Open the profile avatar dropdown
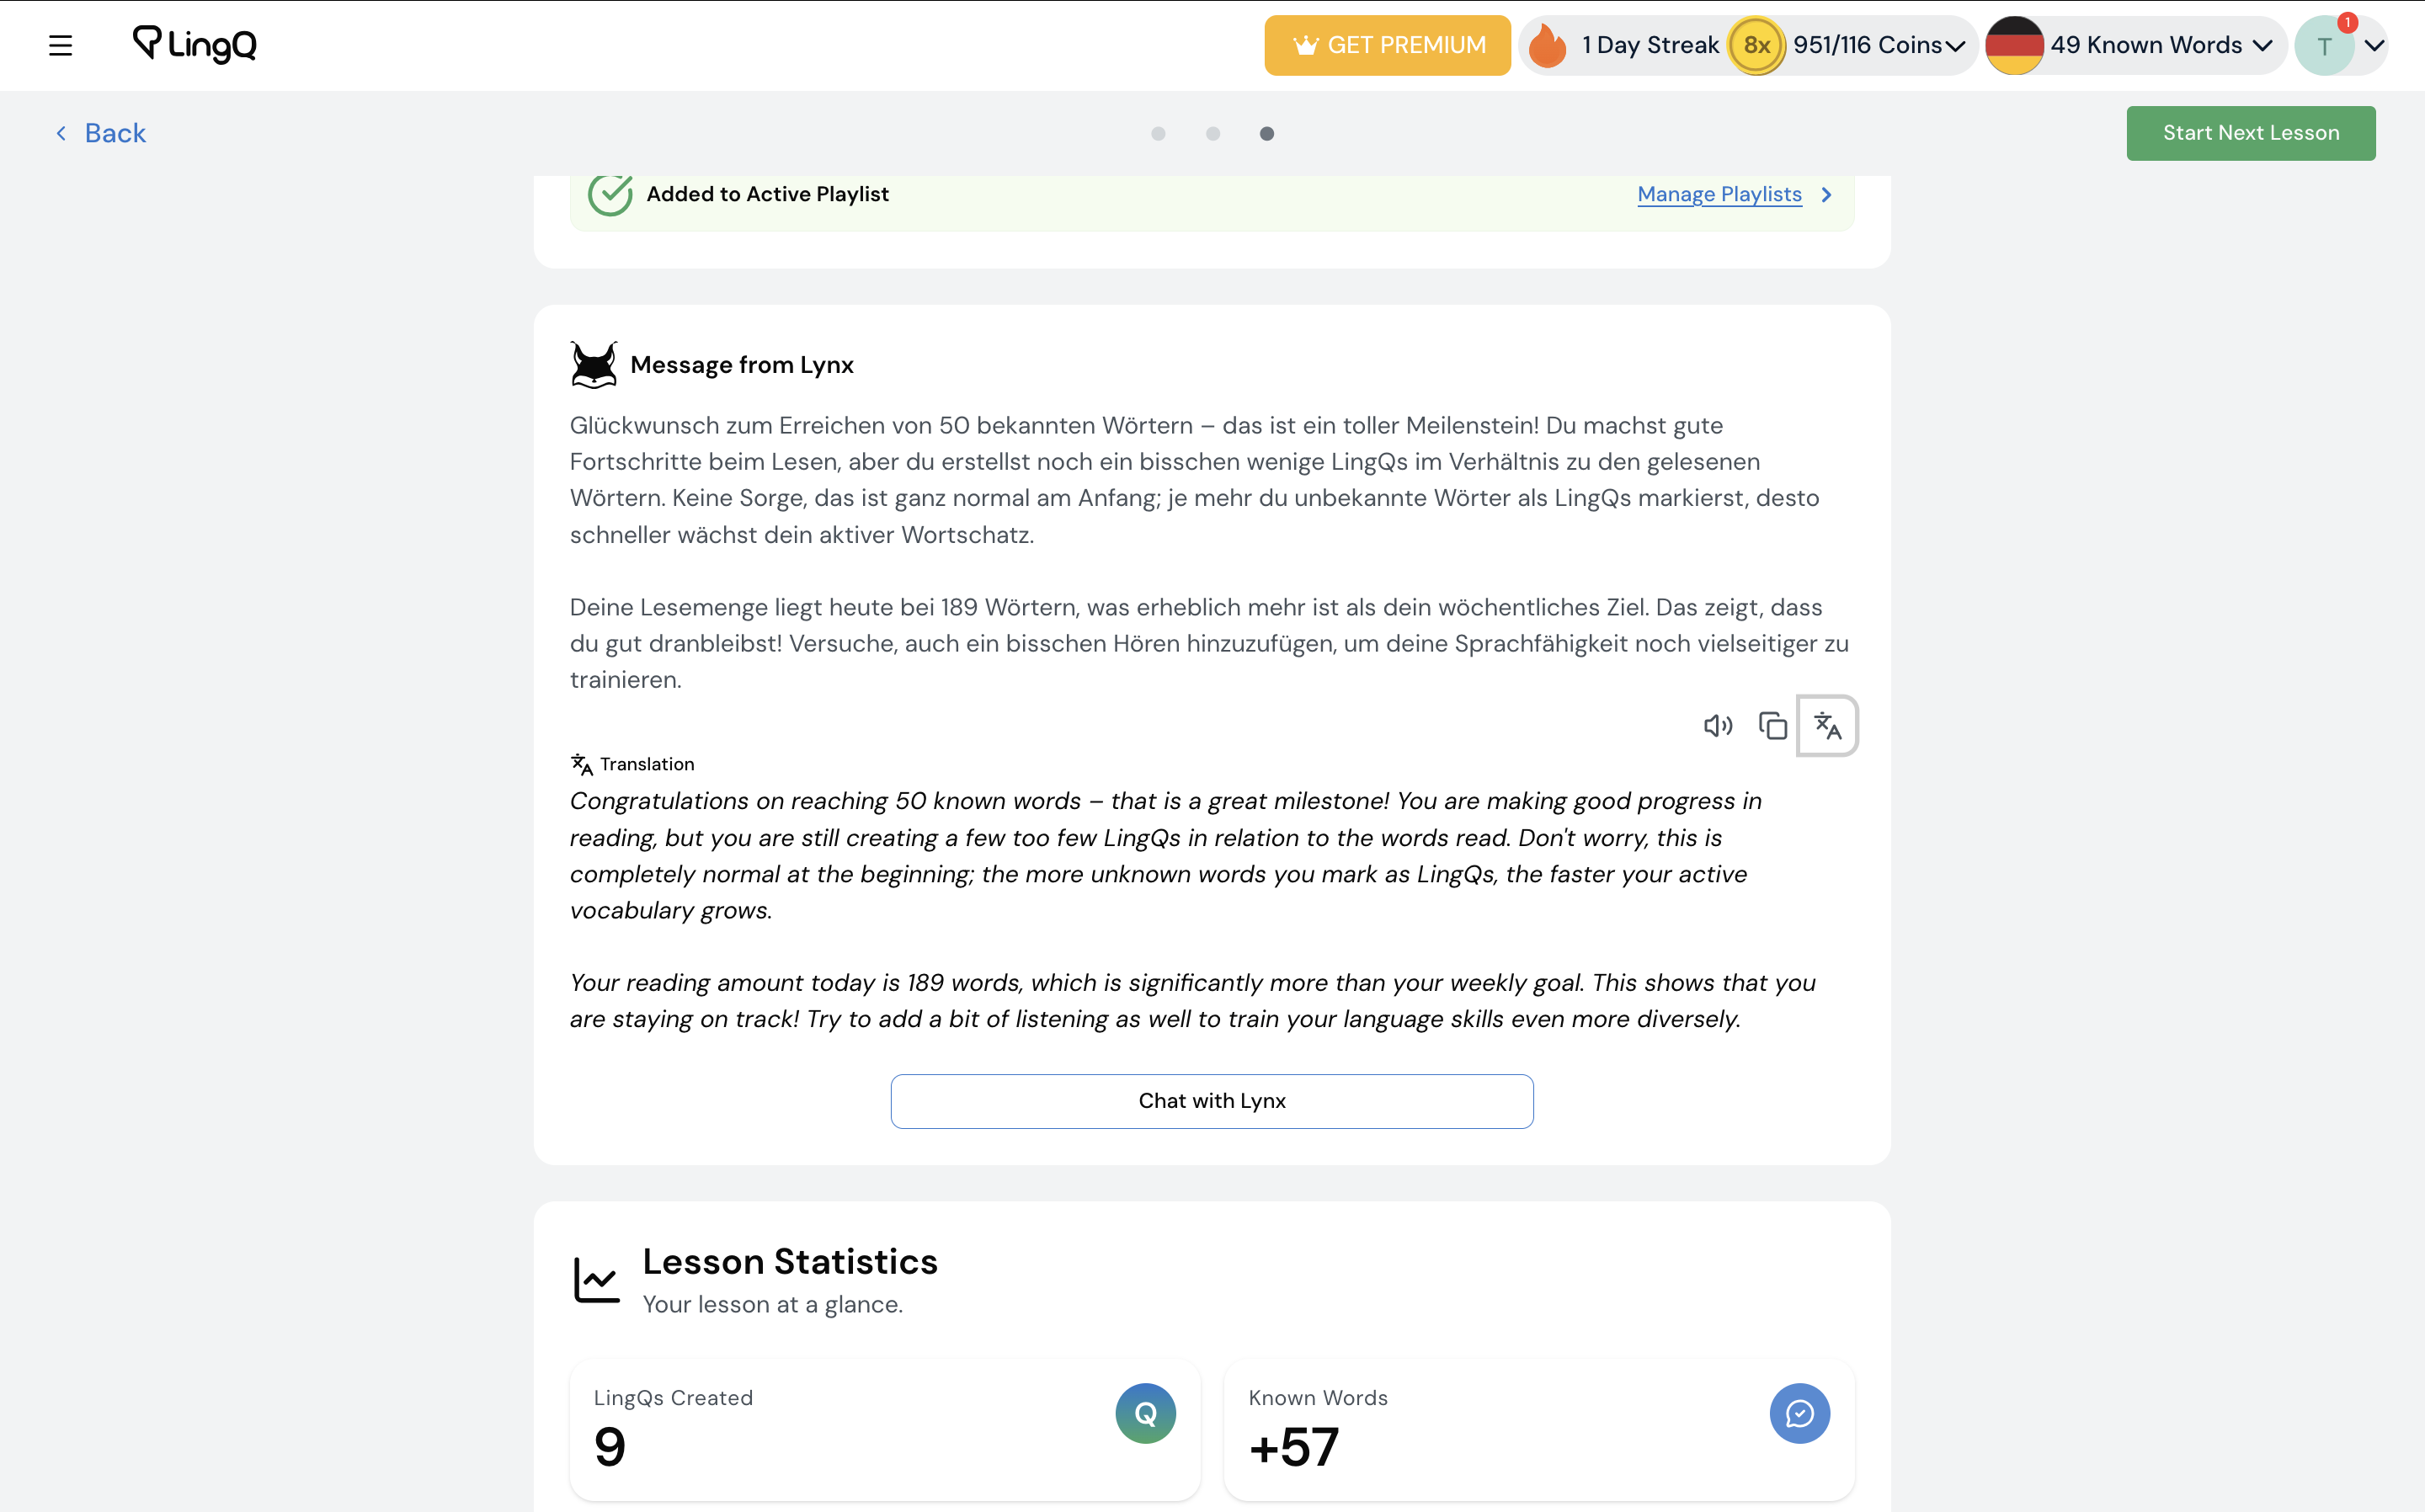The image size is (2425, 1512). click(x=2374, y=46)
